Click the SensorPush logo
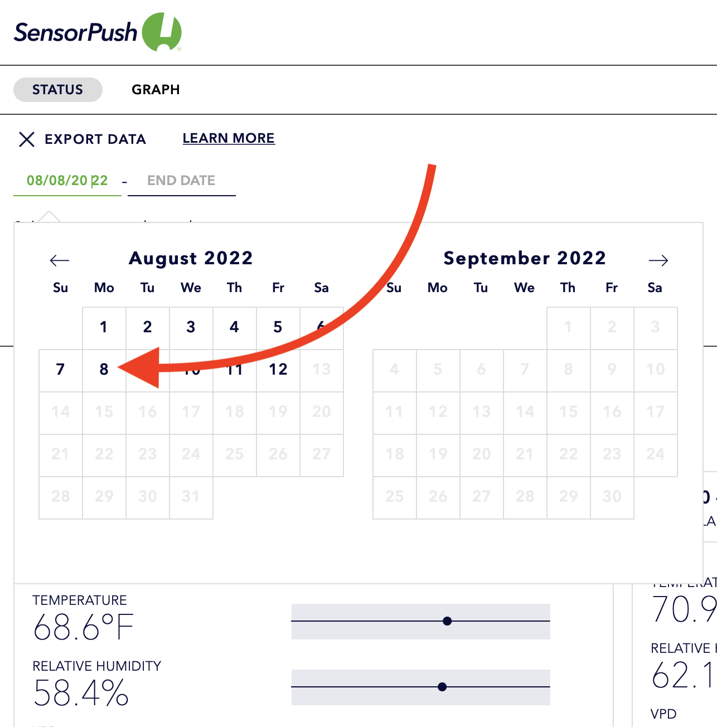717x727 pixels. coord(98,32)
